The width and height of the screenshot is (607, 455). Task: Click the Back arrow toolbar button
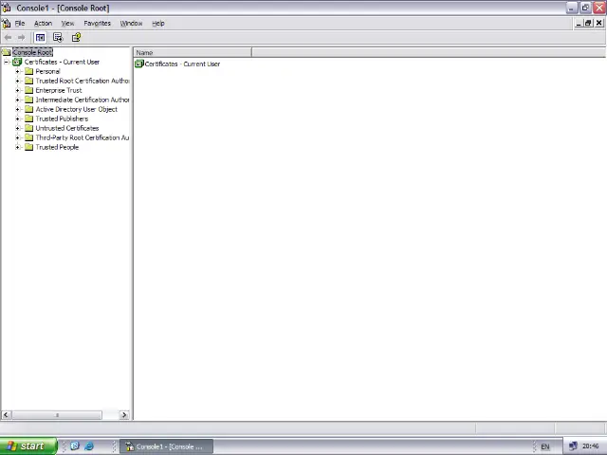8,38
